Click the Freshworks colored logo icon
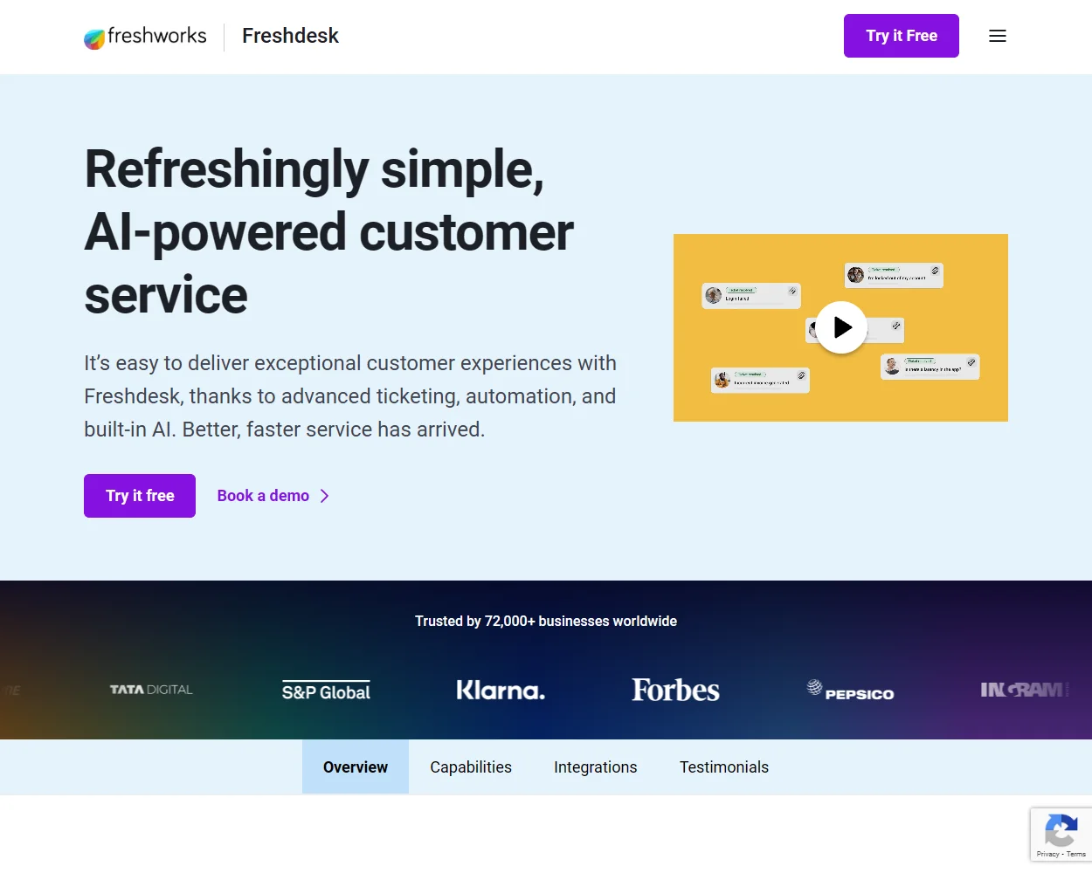This screenshot has width=1092, height=873. tap(93, 38)
